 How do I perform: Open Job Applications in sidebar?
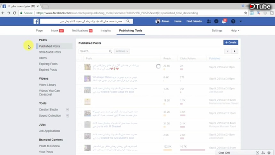pos(49,131)
